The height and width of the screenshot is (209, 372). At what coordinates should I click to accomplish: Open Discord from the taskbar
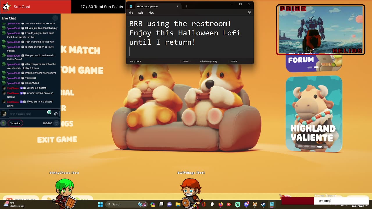(x=246, y=204)
